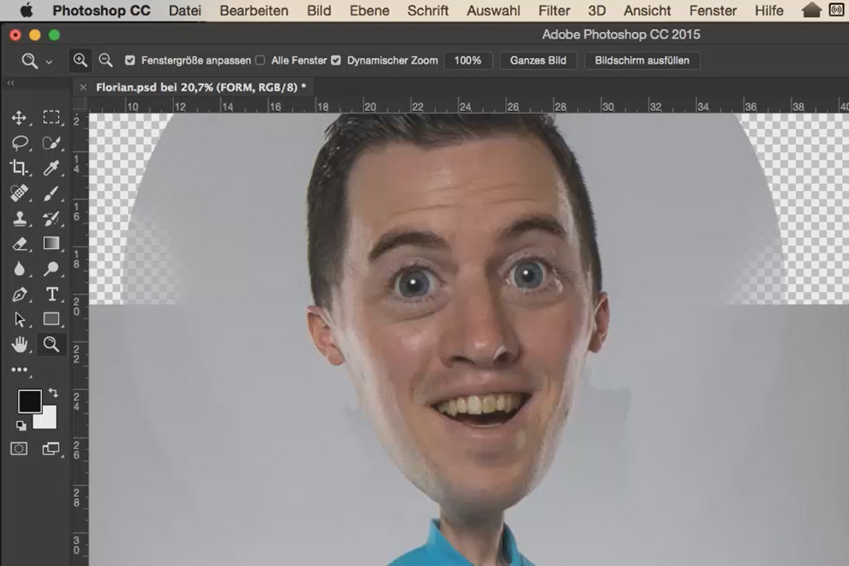Image resolution: width=849 pixels, height=566 pixels.
Task: Open the Fenster menu
Action: [713, 11]
